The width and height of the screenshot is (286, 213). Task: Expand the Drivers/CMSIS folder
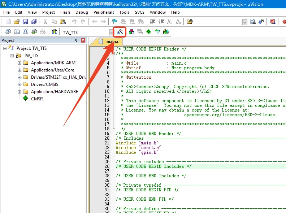click(19, 84)
